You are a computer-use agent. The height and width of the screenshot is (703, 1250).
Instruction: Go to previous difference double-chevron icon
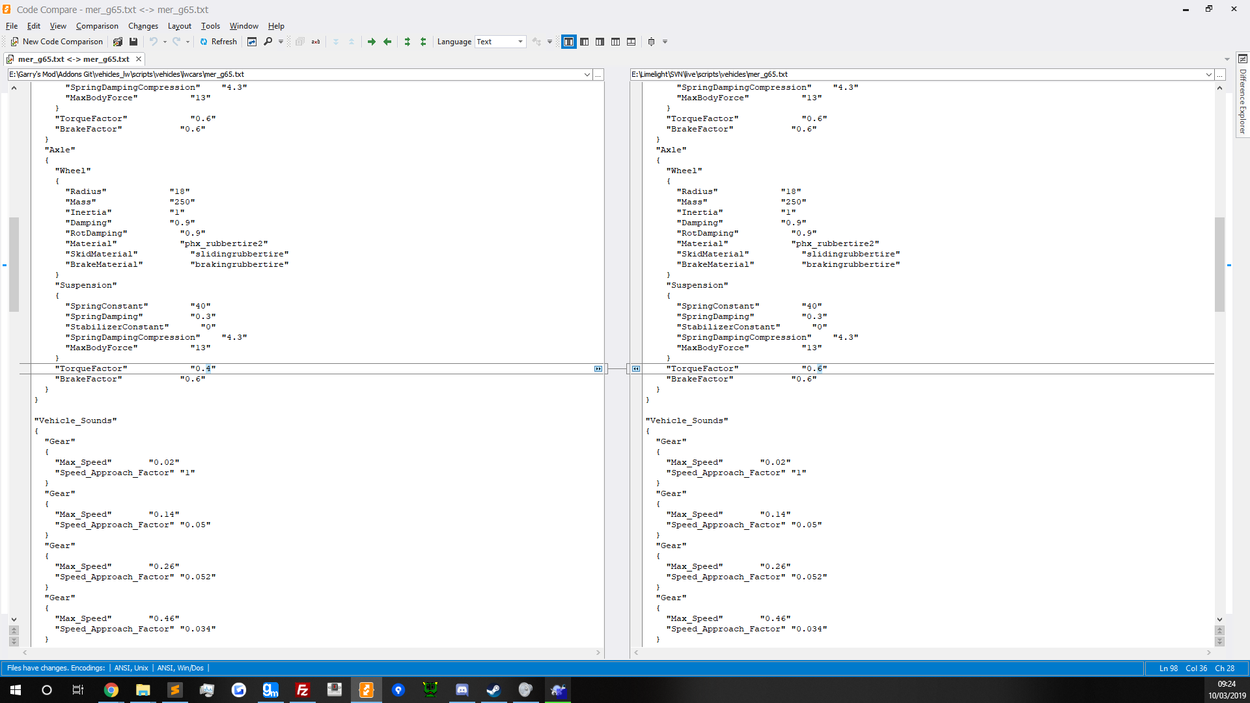pos(352,42)
